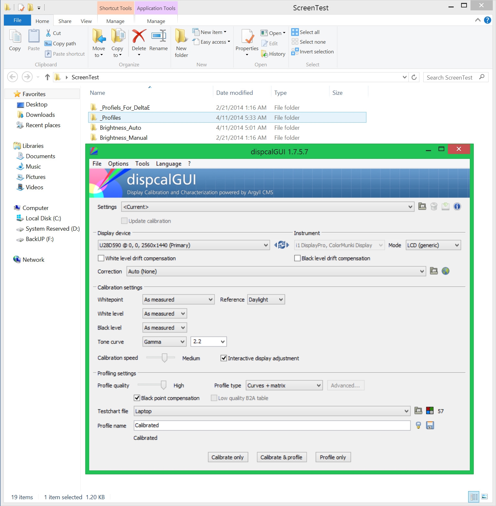The image size is (496, 506).
Task: Click the Calibrate & profile button
Action: 281,457
